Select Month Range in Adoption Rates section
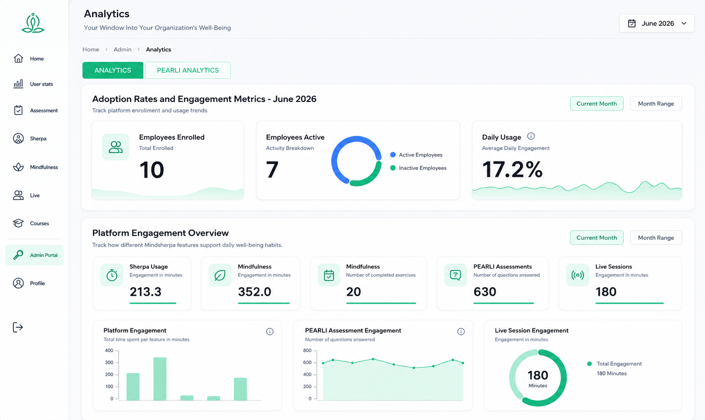 pos(656,104)
